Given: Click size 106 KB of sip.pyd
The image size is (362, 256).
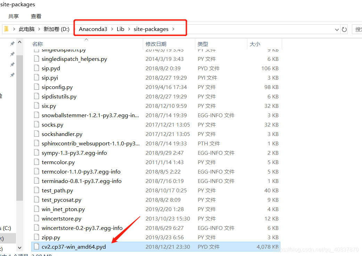Looking at the screenshot, I should (x=270, y=69).
